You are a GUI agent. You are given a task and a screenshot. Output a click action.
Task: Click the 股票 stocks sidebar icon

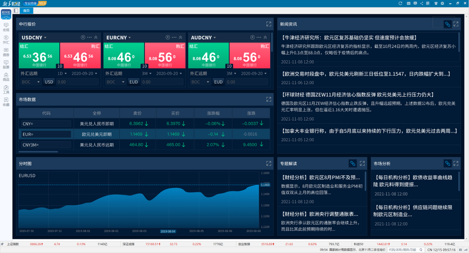(x=6, y=64)
